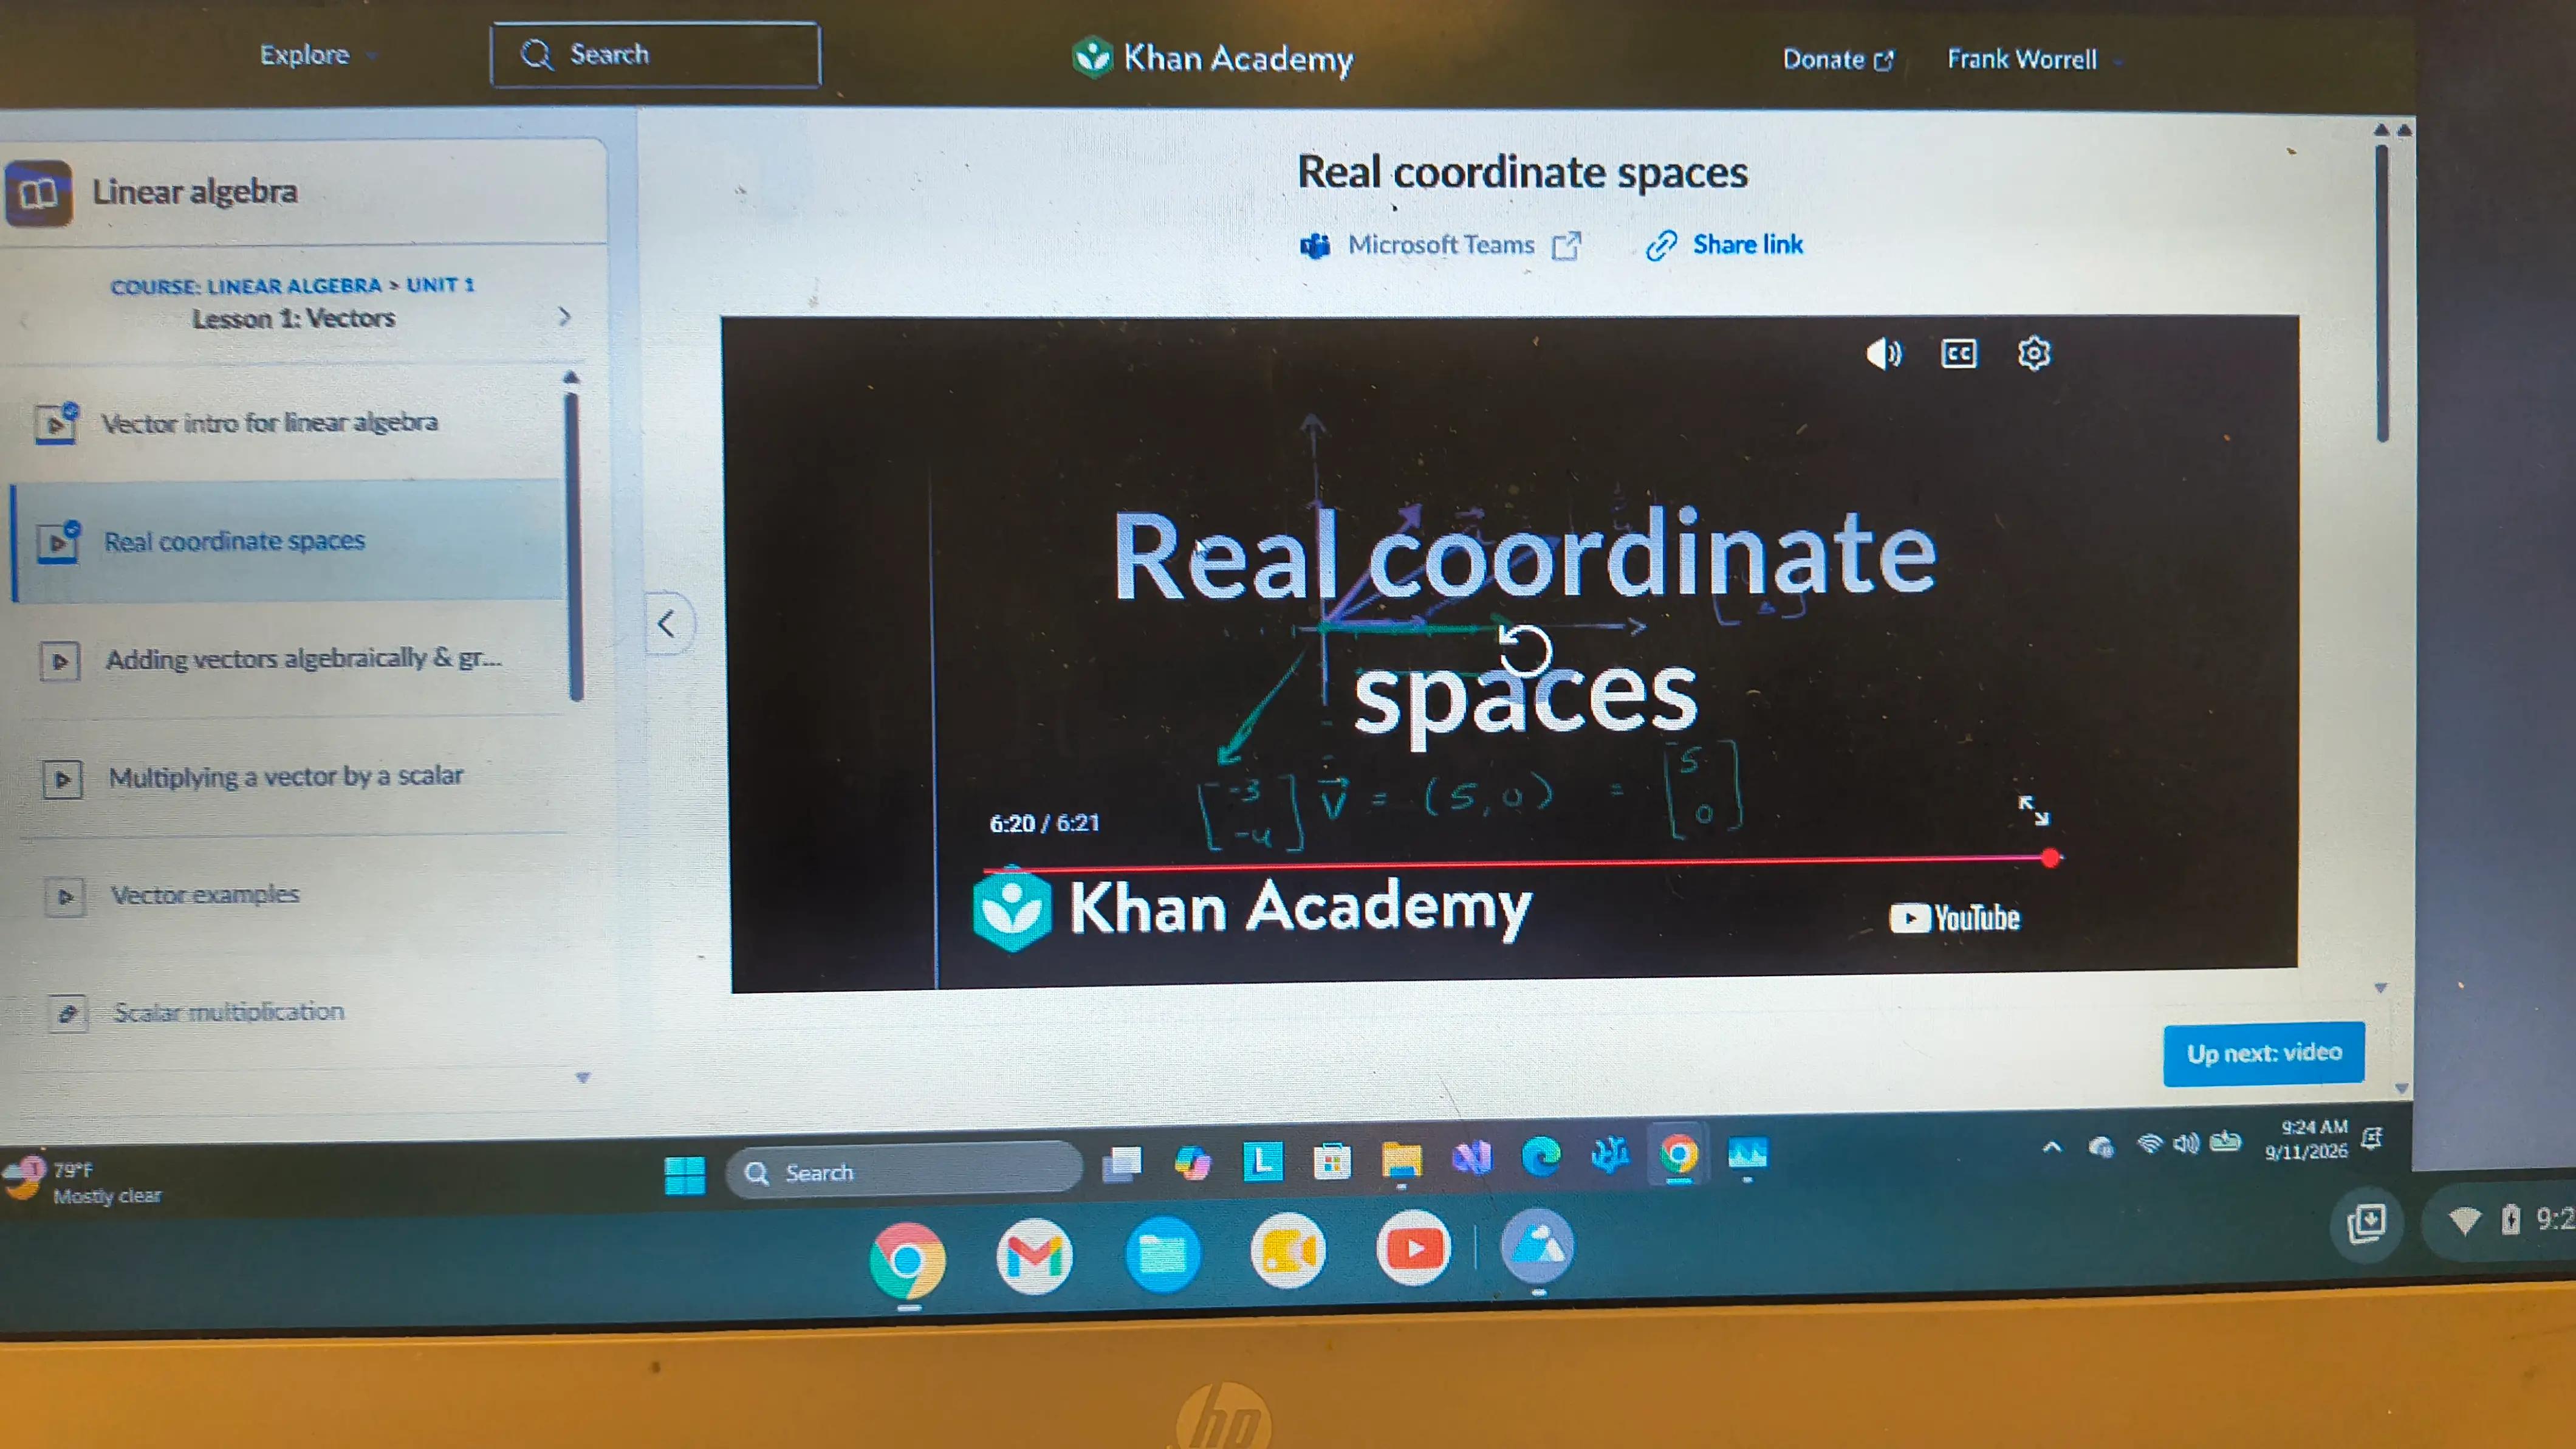Click the Khan Academy search field
Screen dimensions: 2576x1449
655,55
